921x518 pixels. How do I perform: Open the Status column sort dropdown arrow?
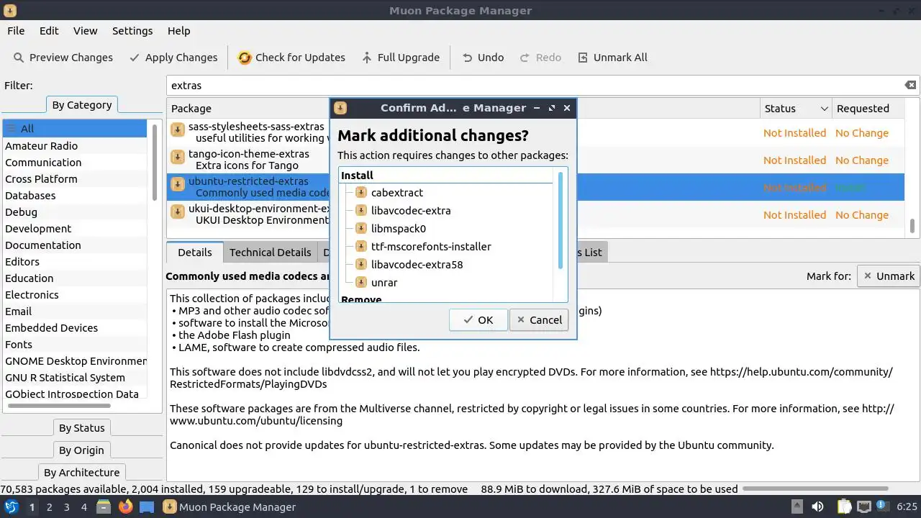click(x=824, y=109)
